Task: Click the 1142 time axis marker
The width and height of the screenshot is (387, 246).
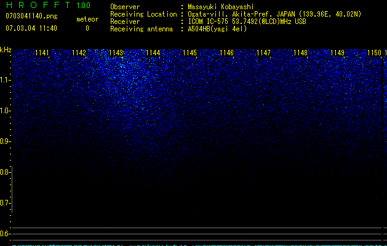Action: (x=79, y=53)
